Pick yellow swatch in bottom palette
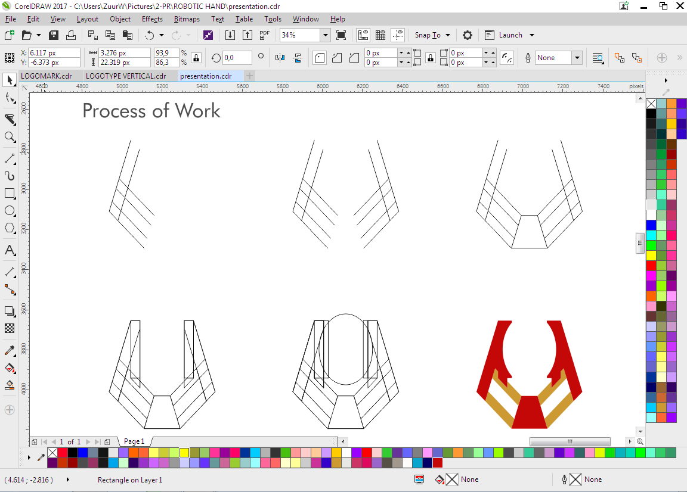The height and width of the screenshot is (492, 687). click(184, 453)
